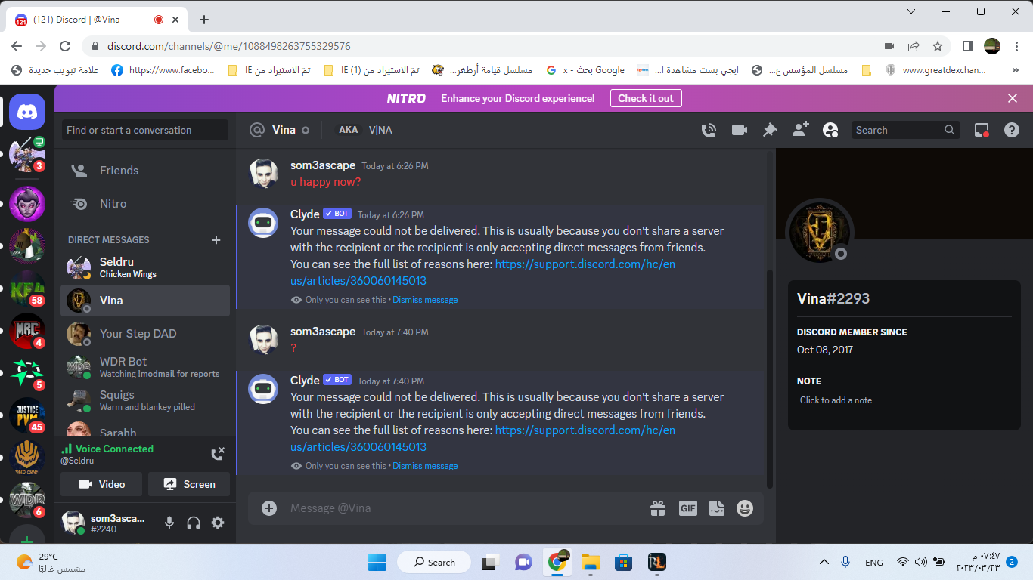Viewport: 1033px width, 580px height.
Task: Open support link in 7:40 PM Clyde message
Action: [x=485, y=439]
